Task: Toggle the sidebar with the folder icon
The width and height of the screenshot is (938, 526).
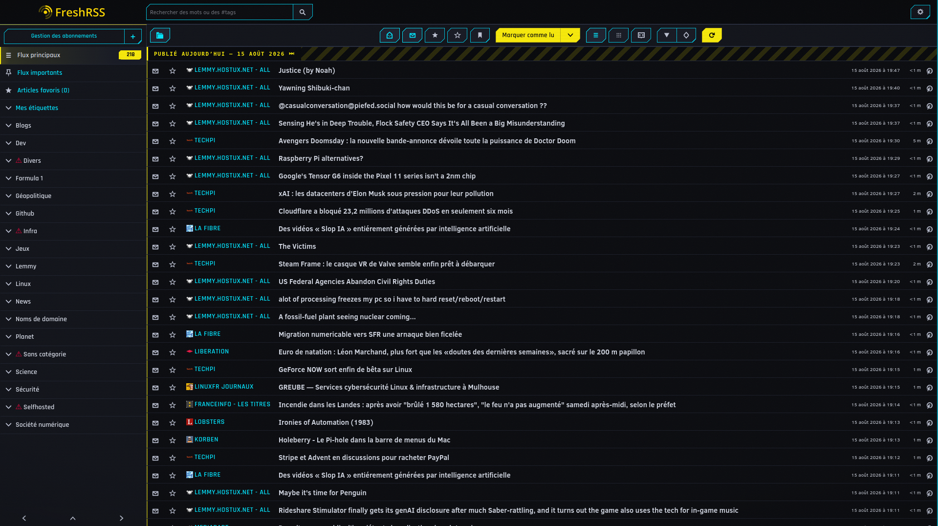Action: (x=160, y=35)
